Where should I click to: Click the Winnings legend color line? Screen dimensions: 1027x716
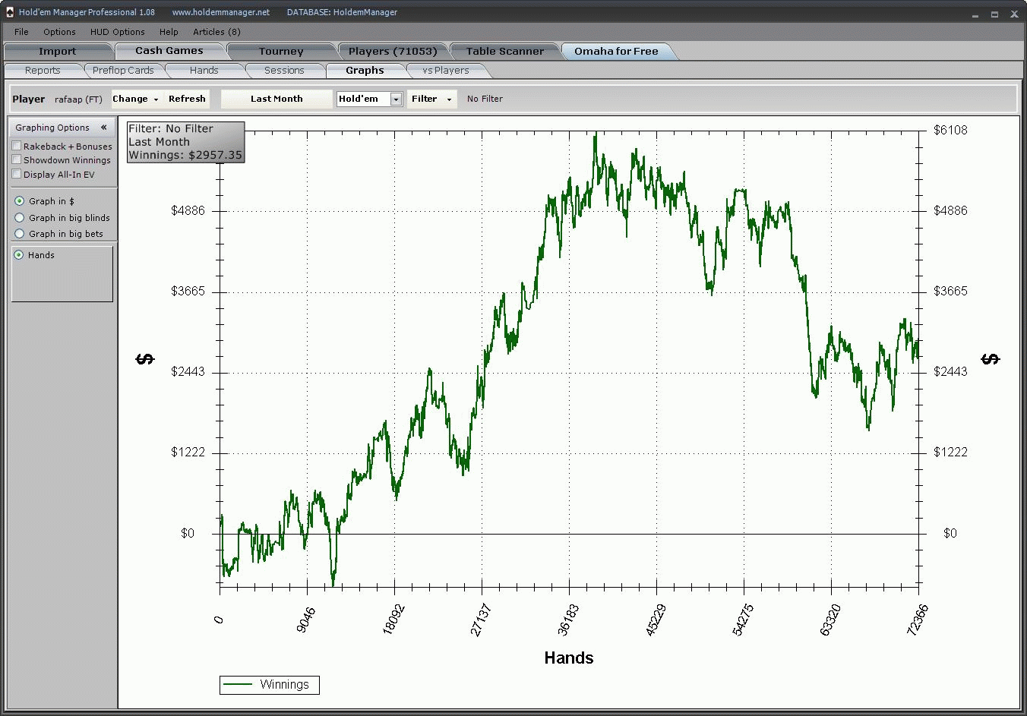[238, 684]
